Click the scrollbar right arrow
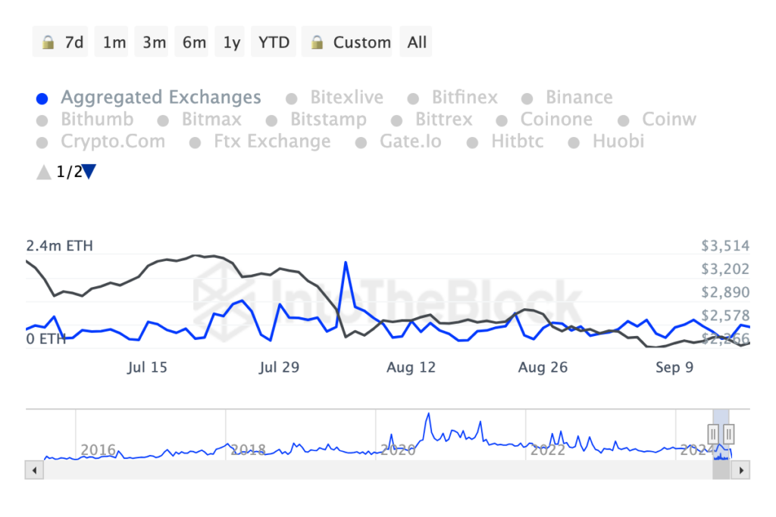The width and height of the screenshot is (776, 517). tap(741, 470)
